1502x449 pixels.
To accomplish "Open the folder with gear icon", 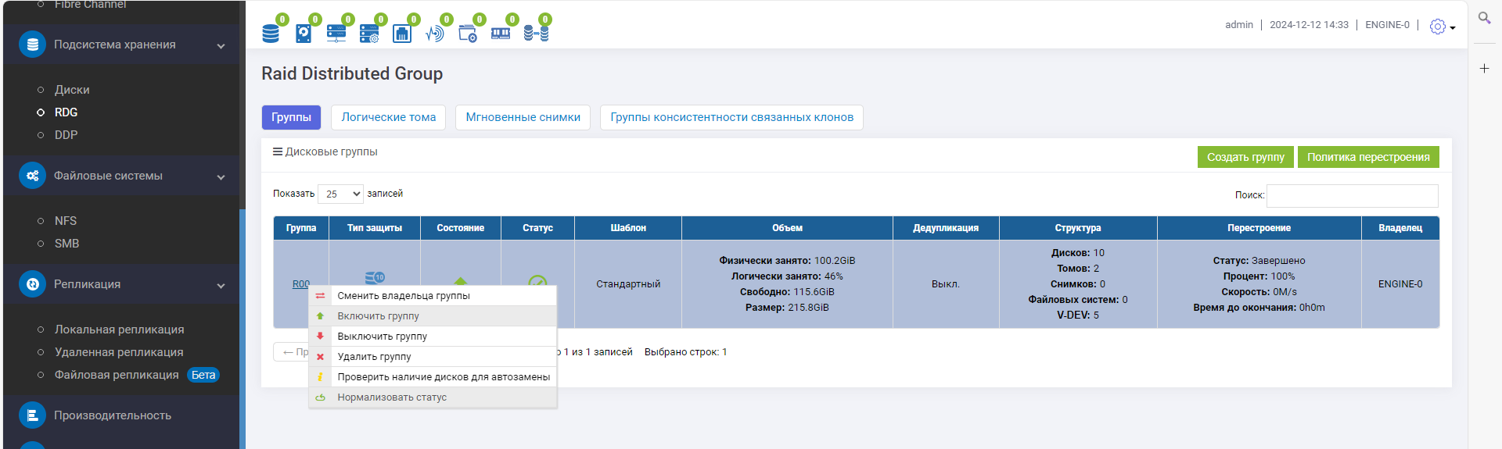I will point(468,33).
